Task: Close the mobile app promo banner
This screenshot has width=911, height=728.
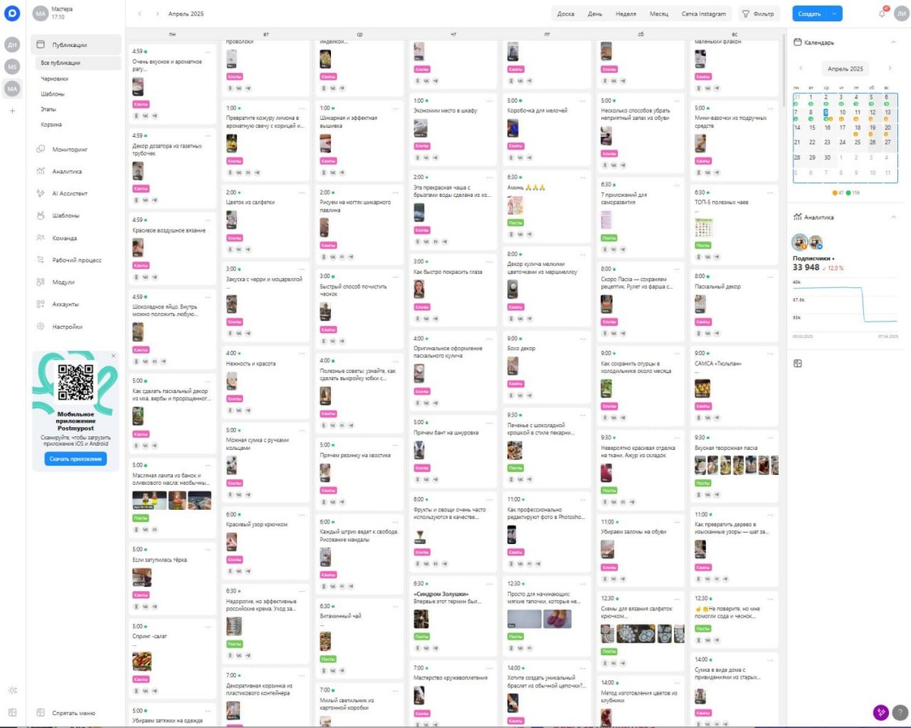Action: [114, 356]
